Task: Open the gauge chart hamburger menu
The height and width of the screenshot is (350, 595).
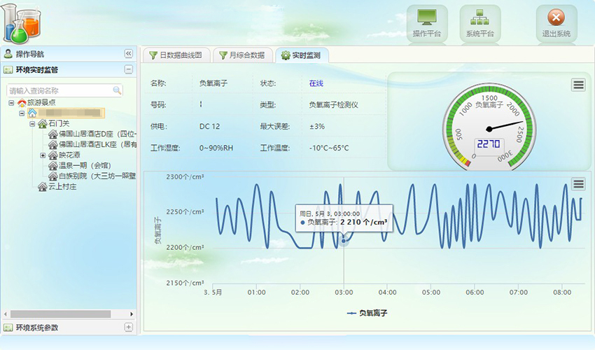Action: (x=577, y=85)
